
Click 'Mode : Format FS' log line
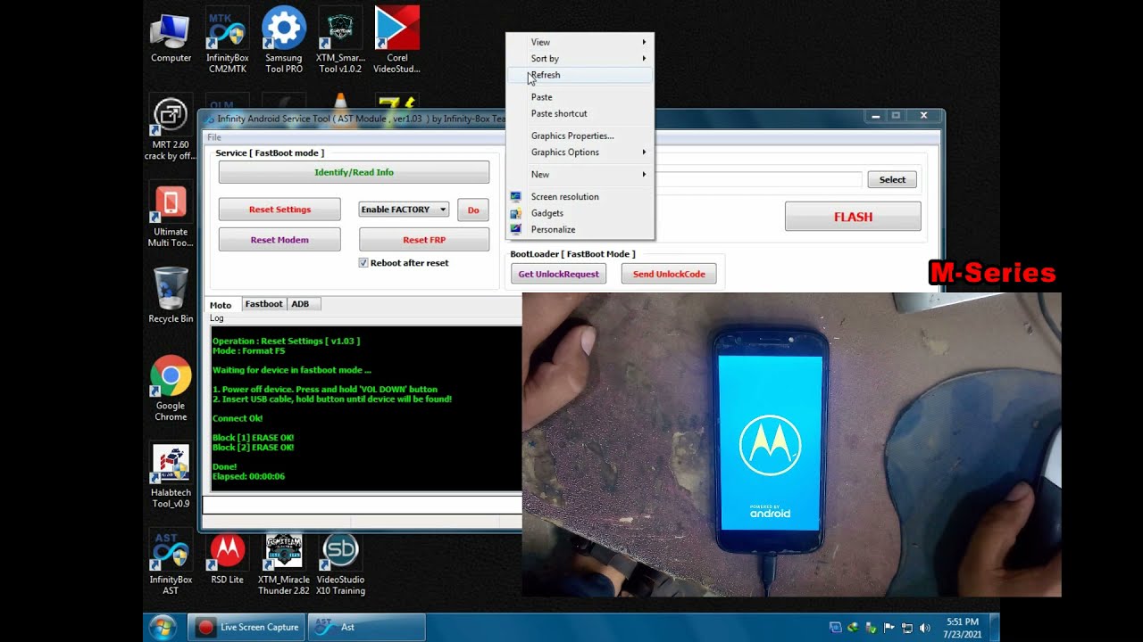click(x=248, y=351)
